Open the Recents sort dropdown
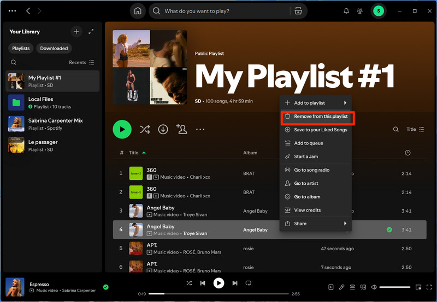This screenshot has height=302, width=437. point(81,62)
